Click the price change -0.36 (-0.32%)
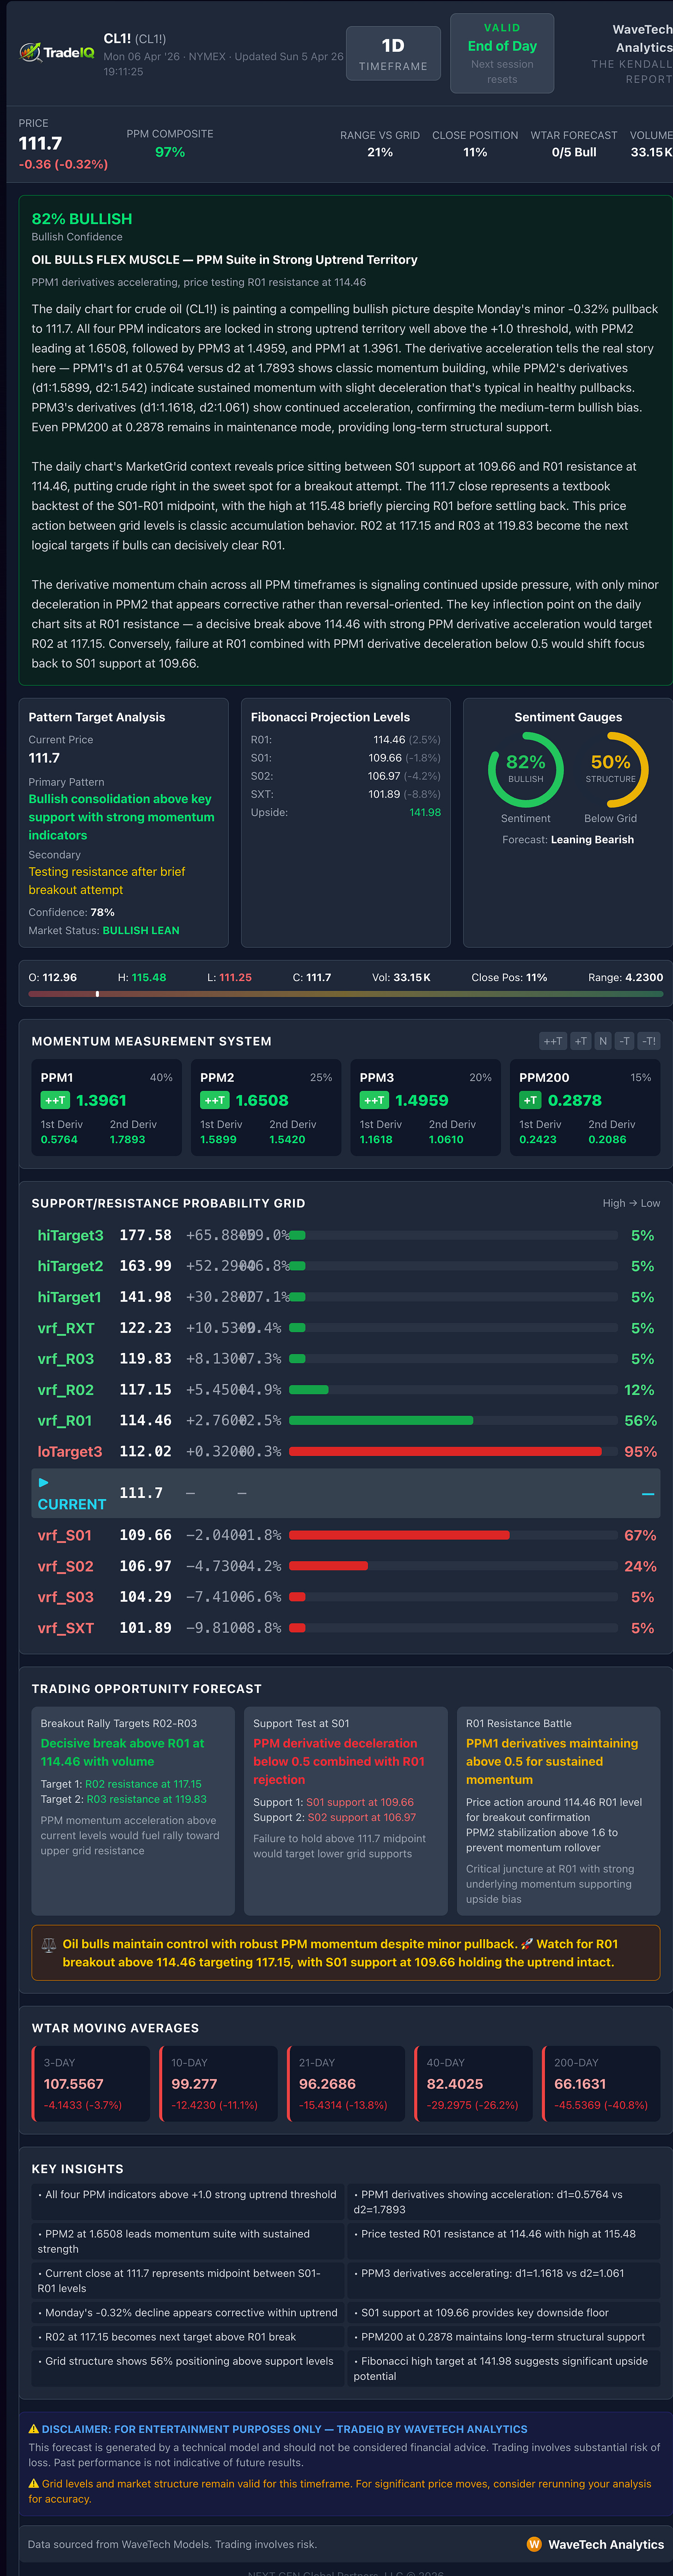 point(63,164)
